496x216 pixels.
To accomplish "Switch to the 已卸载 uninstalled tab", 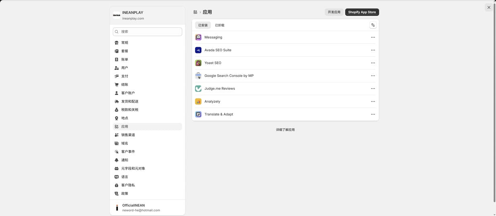I will [219, 25].
